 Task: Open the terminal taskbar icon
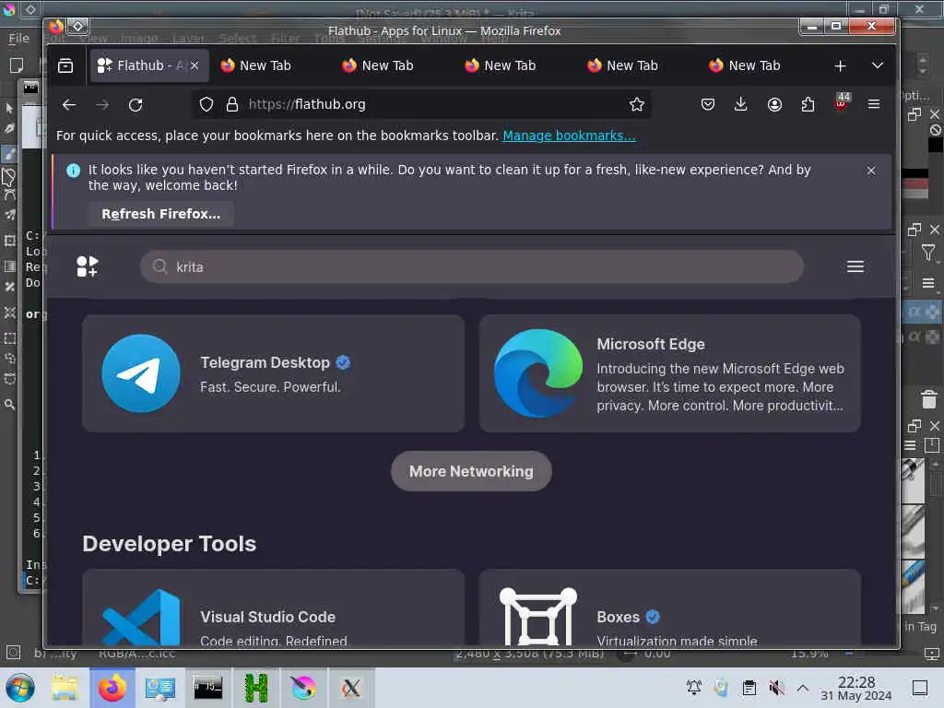point(207,688)
